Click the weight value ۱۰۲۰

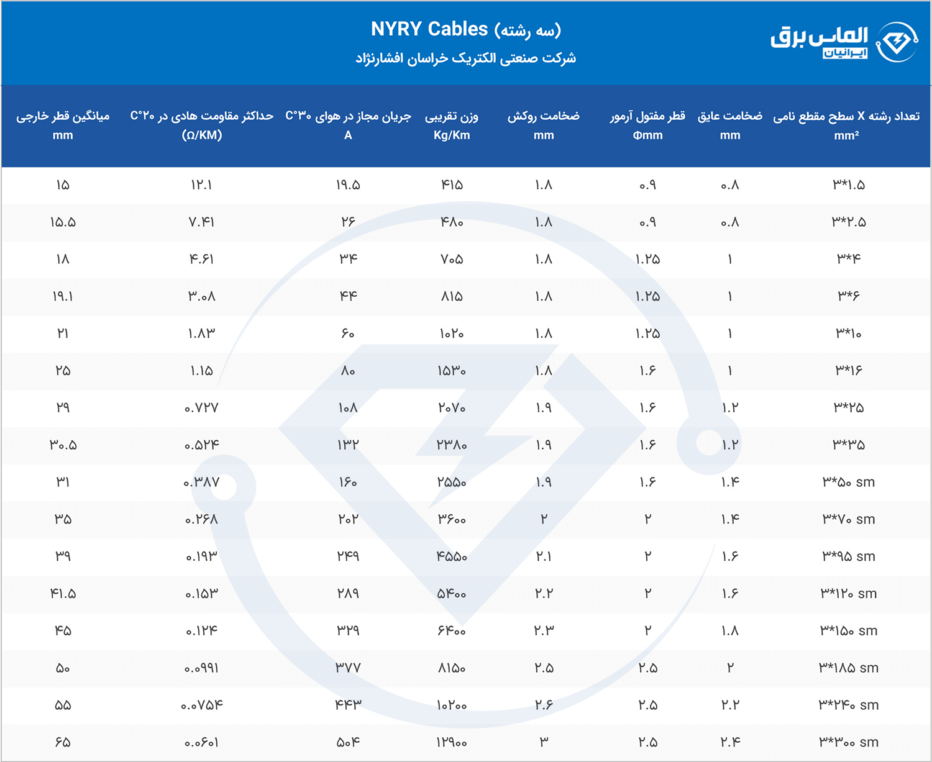pyautogui.click(x=452, y=333)
